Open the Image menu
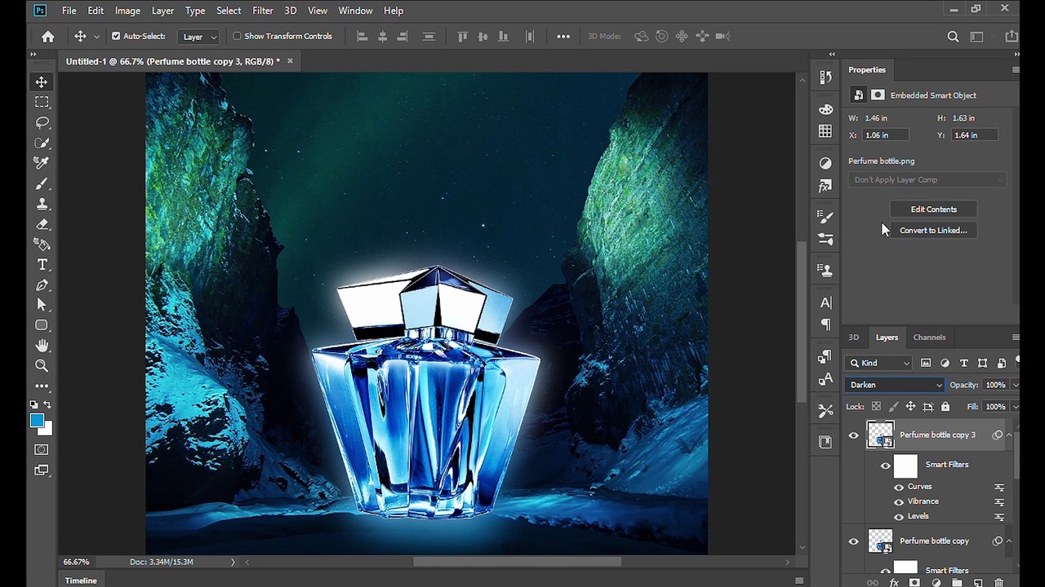Image resolution: width=1045 pixels, height=587 pixels. pyautogui.click(x=127, y=11)
